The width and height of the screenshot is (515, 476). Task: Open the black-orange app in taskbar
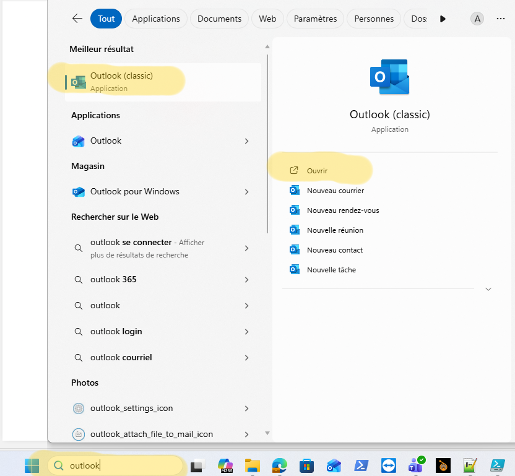(443, 465)
